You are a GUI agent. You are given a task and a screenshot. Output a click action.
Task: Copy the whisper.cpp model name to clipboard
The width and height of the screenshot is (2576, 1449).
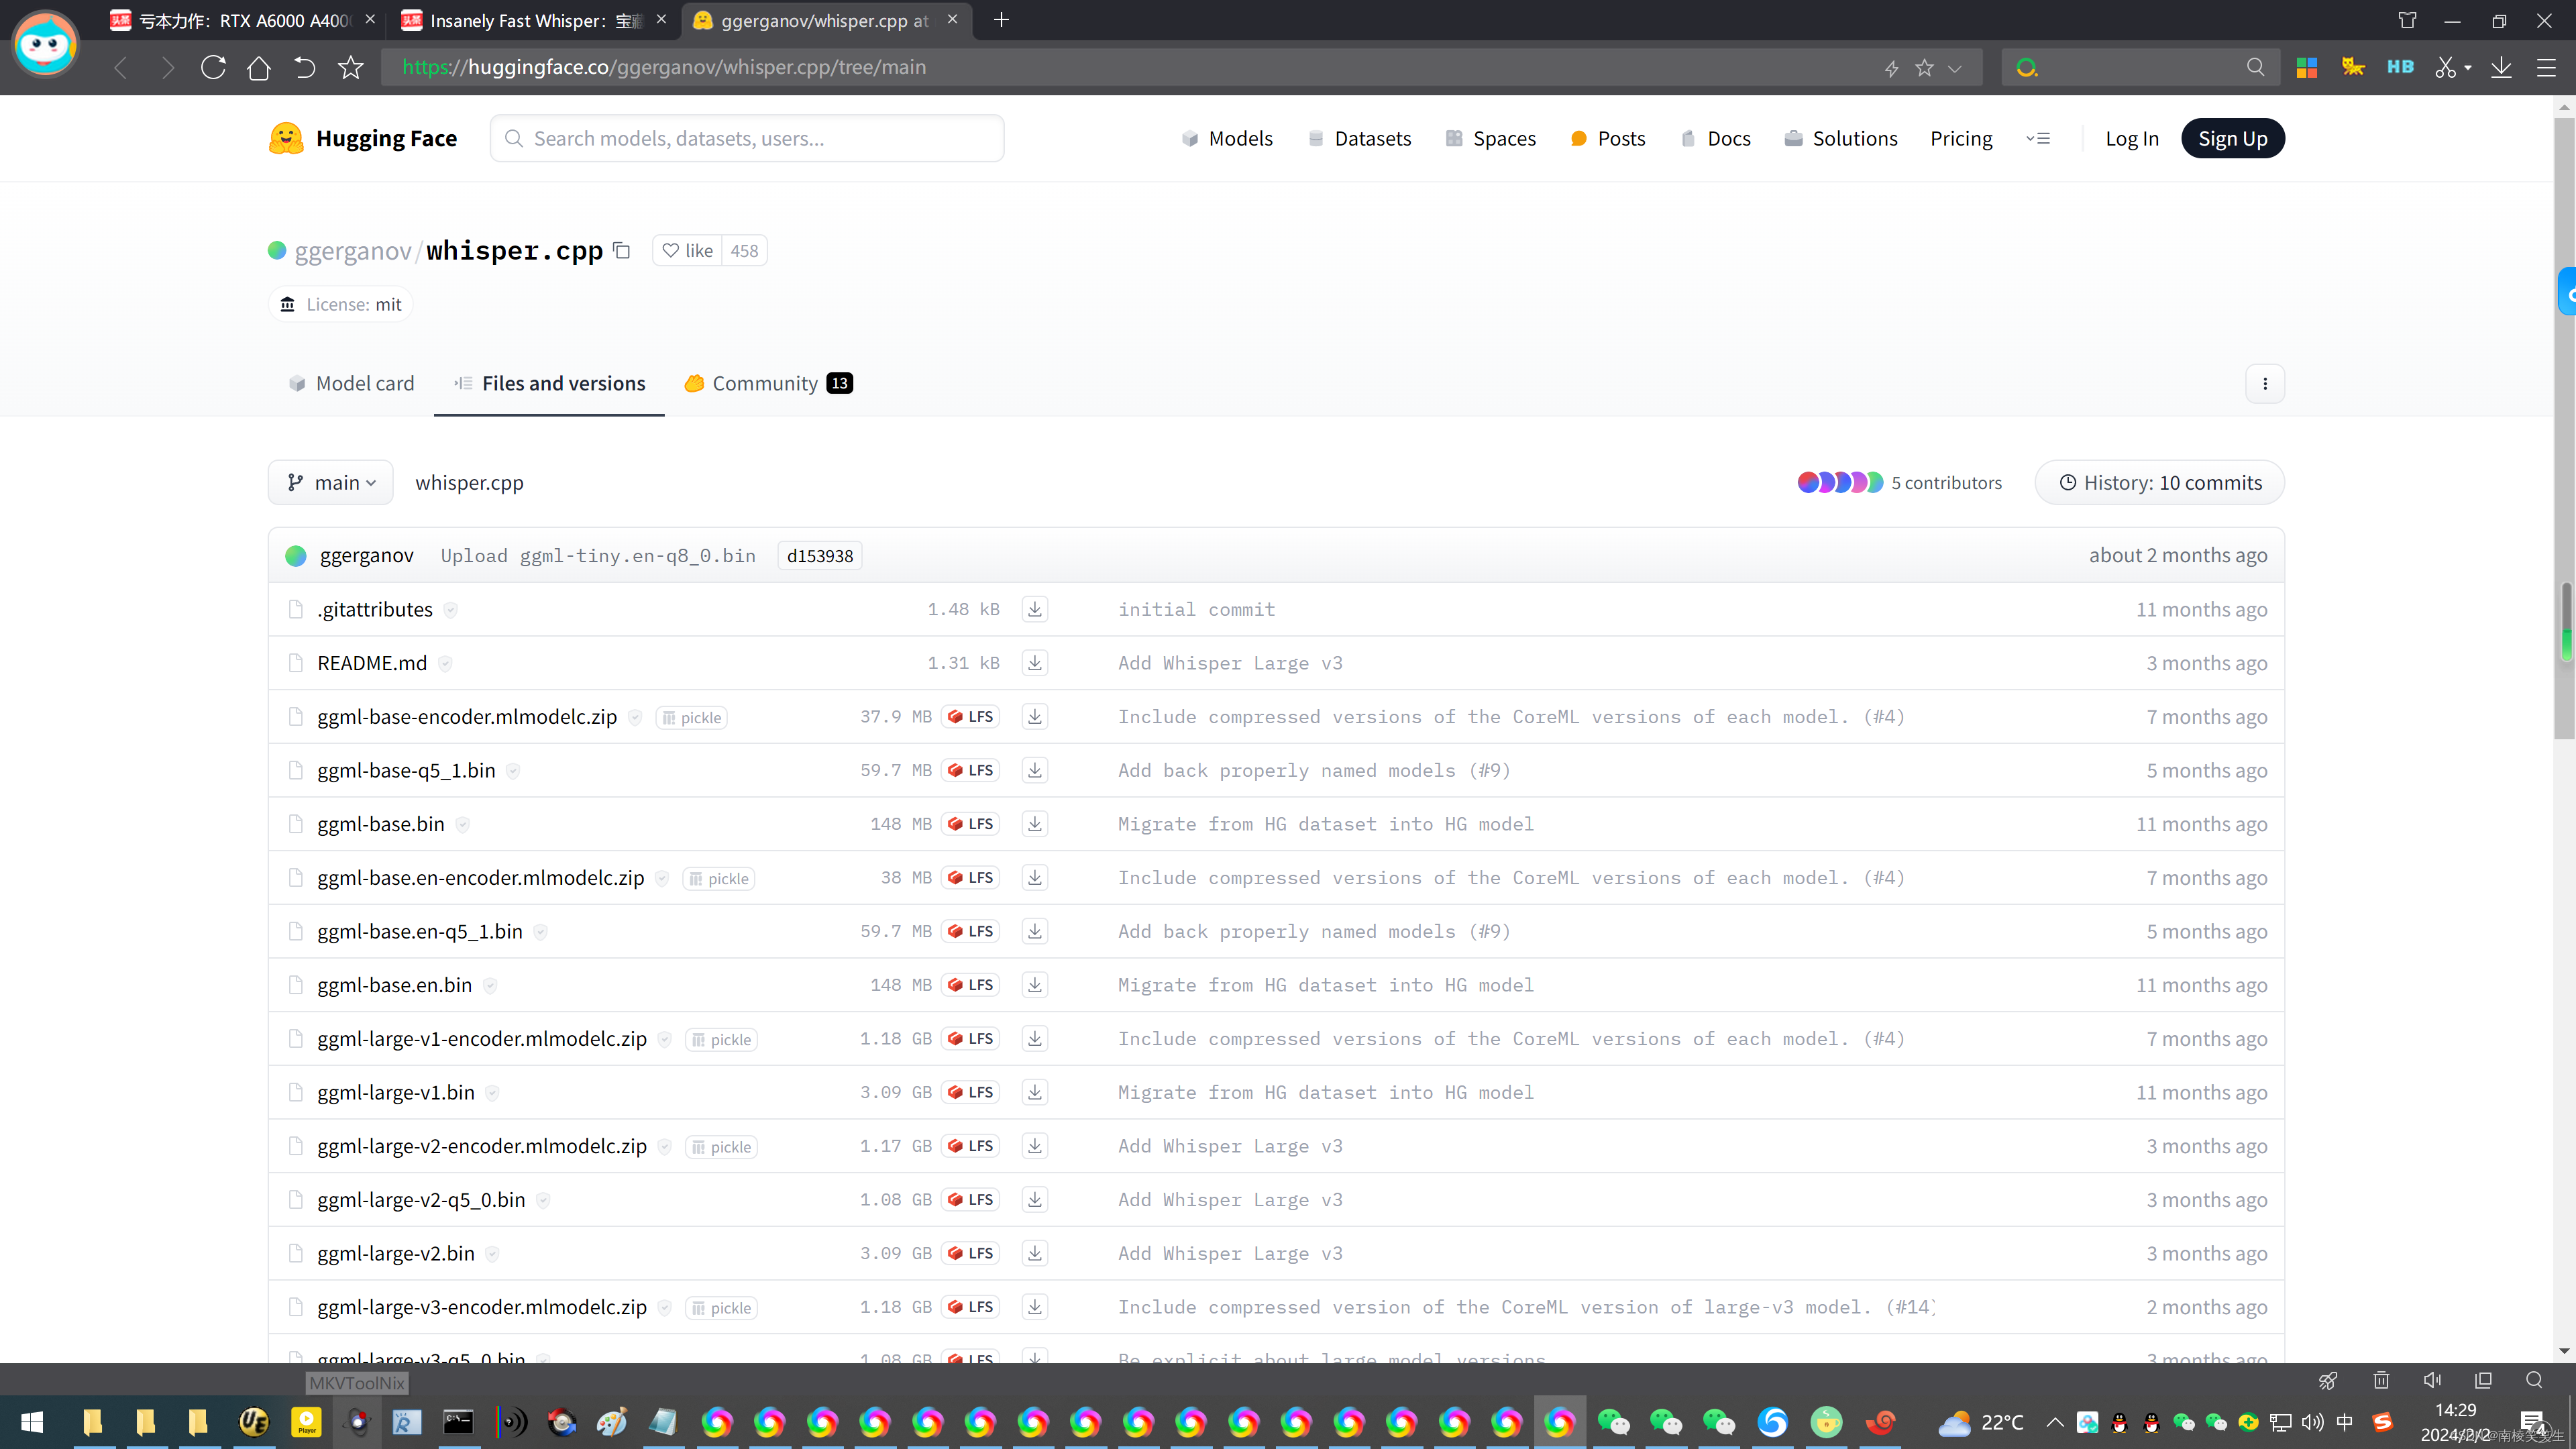pos(622,250)
